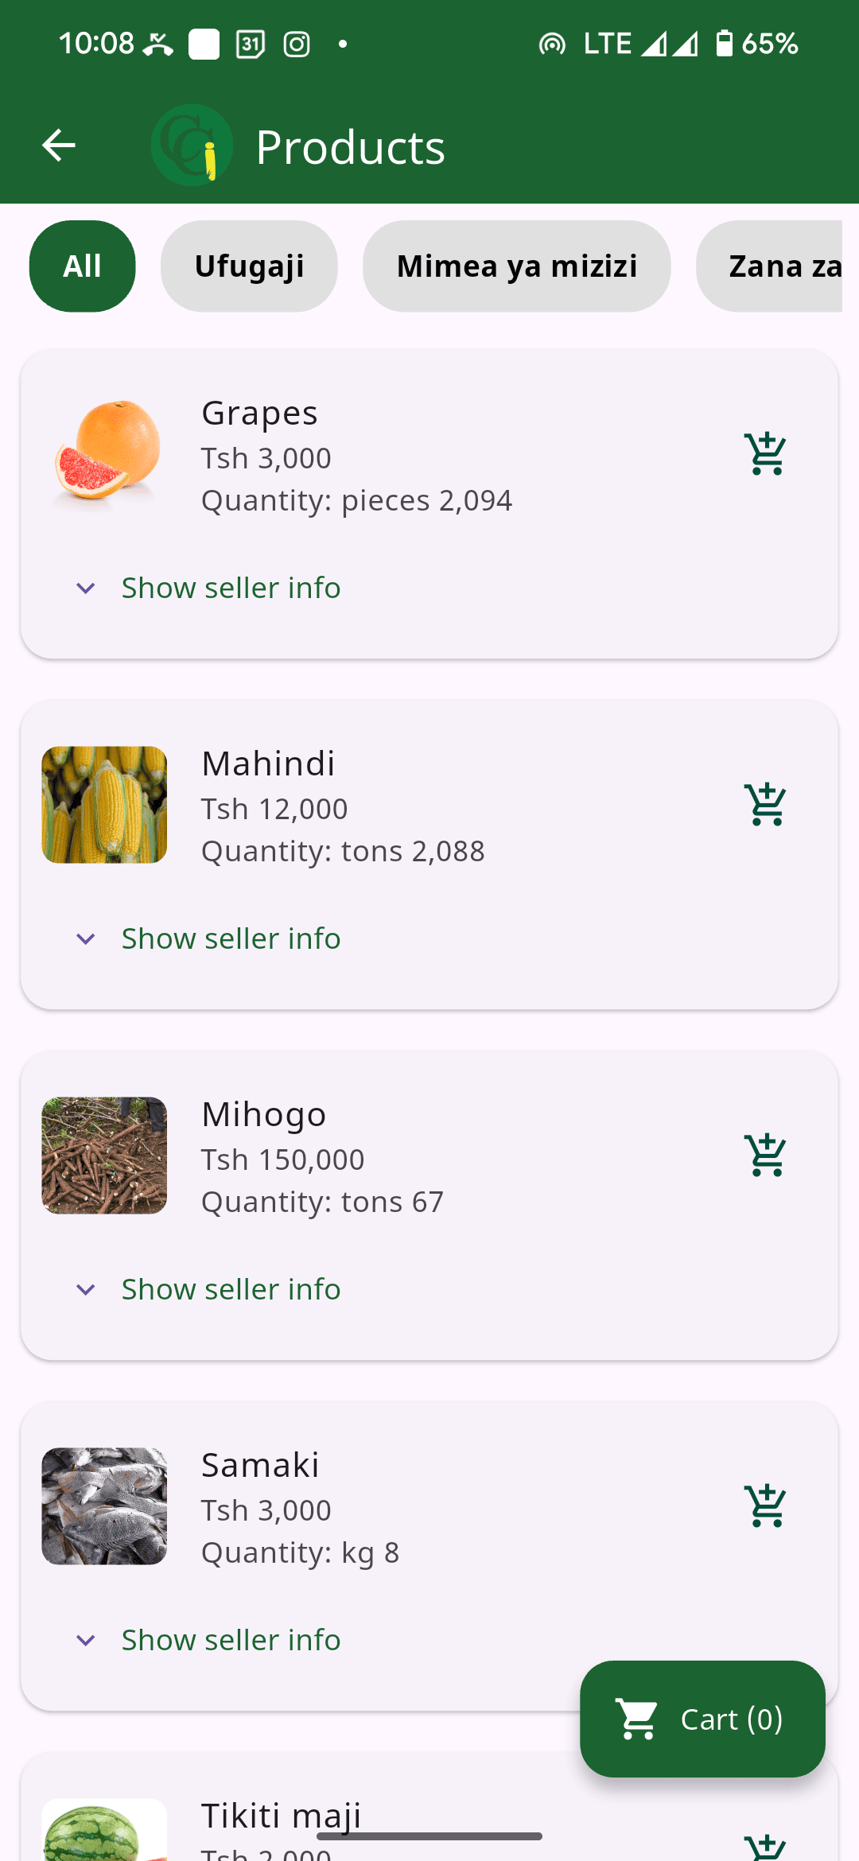Show seller info for Mahindi
This screenshot has width=859, height=1861.
point(230,939)
